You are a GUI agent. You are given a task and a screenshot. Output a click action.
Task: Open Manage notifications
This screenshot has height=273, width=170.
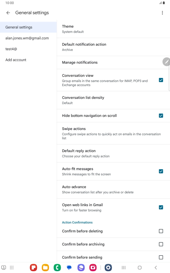[113, 63]
